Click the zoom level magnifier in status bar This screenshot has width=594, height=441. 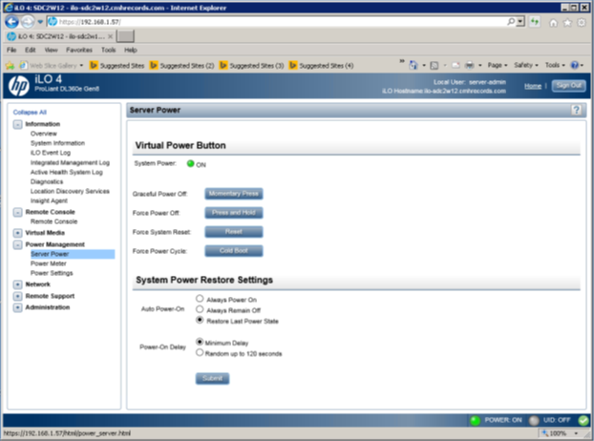(545, 433)
